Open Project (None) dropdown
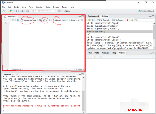Screen dimensions: 156x114 point(148,11)
